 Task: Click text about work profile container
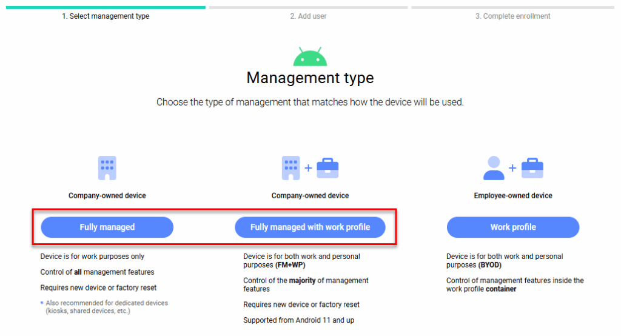515,284
